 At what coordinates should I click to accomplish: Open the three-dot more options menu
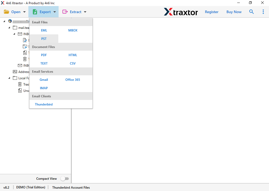(263, 12)
